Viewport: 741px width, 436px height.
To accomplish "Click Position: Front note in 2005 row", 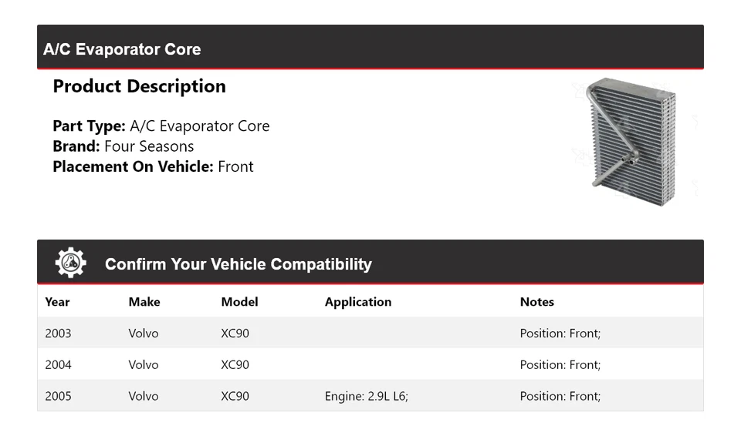I will (560, 397).
